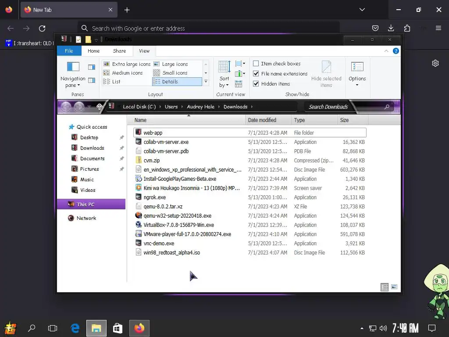The width and height of the screenshot is (449, 337).
Task: Select qemu-w32-setup-20220418.exe icon
Action: point(139,215)
